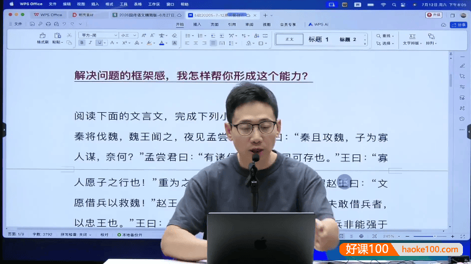471x264 pixels.
Task: Expand the underline style dropdown arrow
Action: [x=105, y=43]
